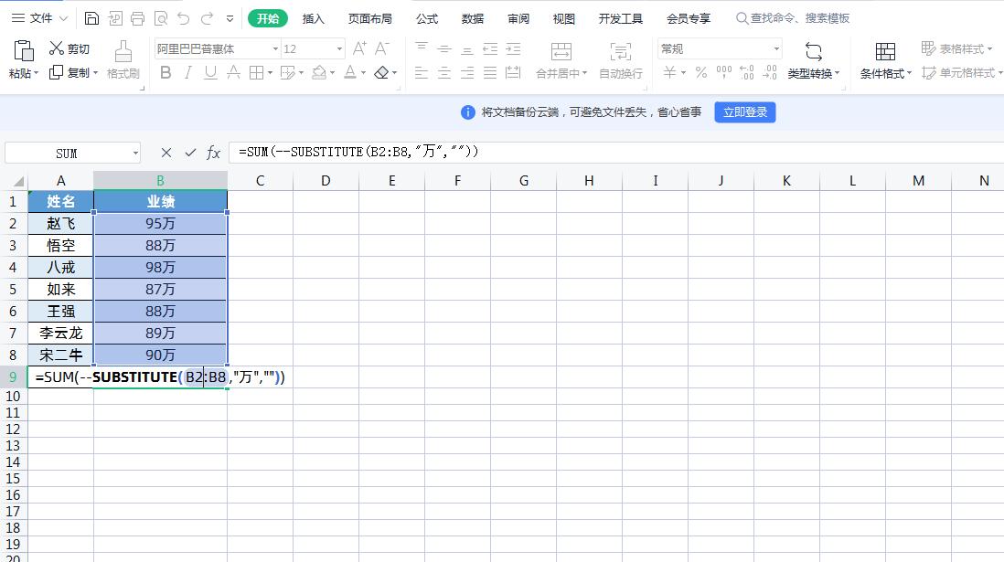Increase font size with A+ icon

click(360, 48)
